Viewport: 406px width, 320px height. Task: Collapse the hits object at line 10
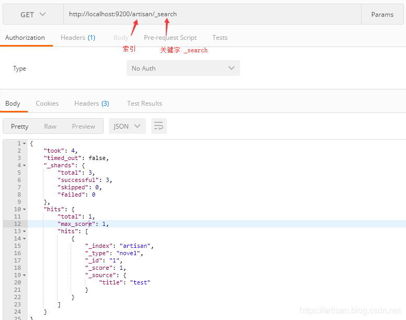(x=24, y=209)
